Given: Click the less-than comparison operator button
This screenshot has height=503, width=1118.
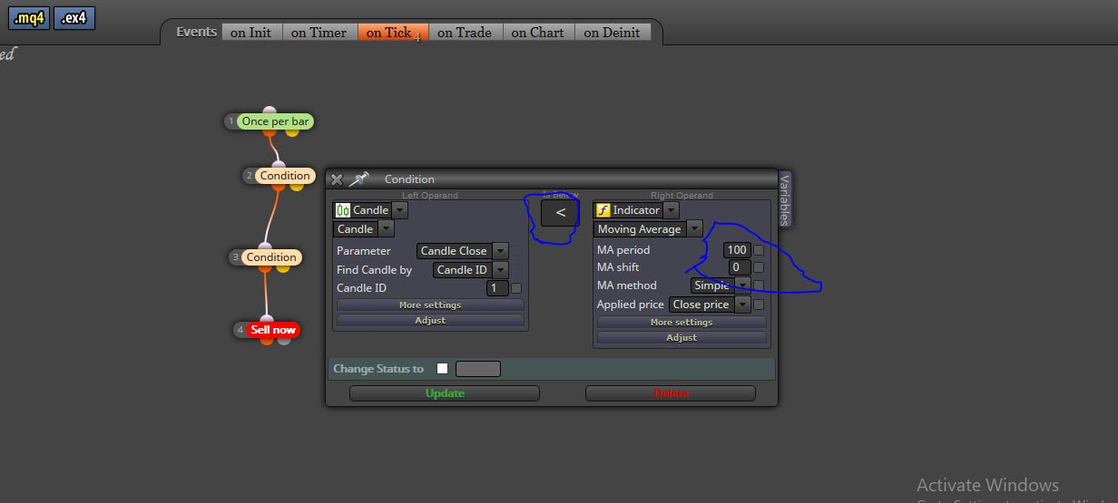Looking at the screenshot, I should pos(560,212).
